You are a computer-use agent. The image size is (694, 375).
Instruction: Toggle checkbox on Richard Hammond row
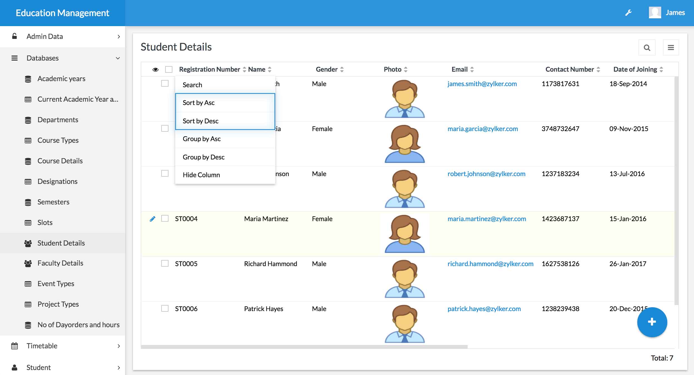pyautogui.click(x=165, y=263)
